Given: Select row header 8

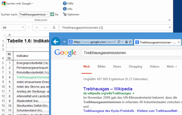Looking at the screenshot, I should (3, 77).
